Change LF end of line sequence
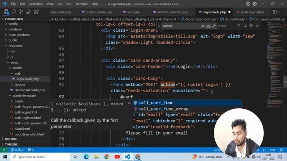 click(x=264, y=150)
